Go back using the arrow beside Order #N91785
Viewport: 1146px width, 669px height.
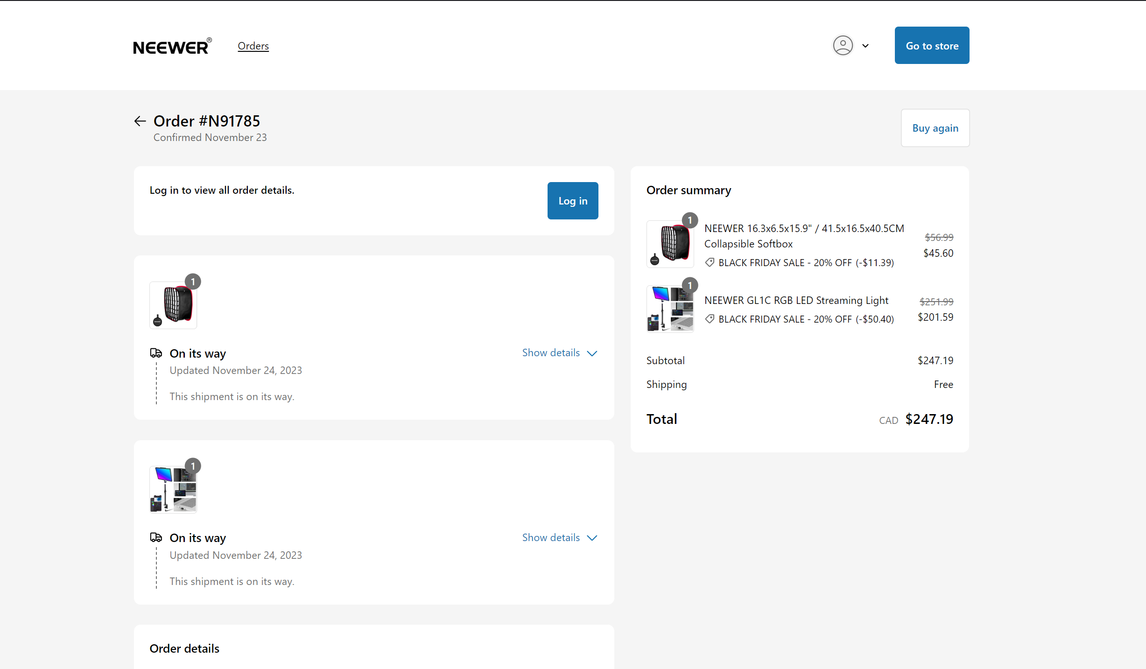coord(140,121)
